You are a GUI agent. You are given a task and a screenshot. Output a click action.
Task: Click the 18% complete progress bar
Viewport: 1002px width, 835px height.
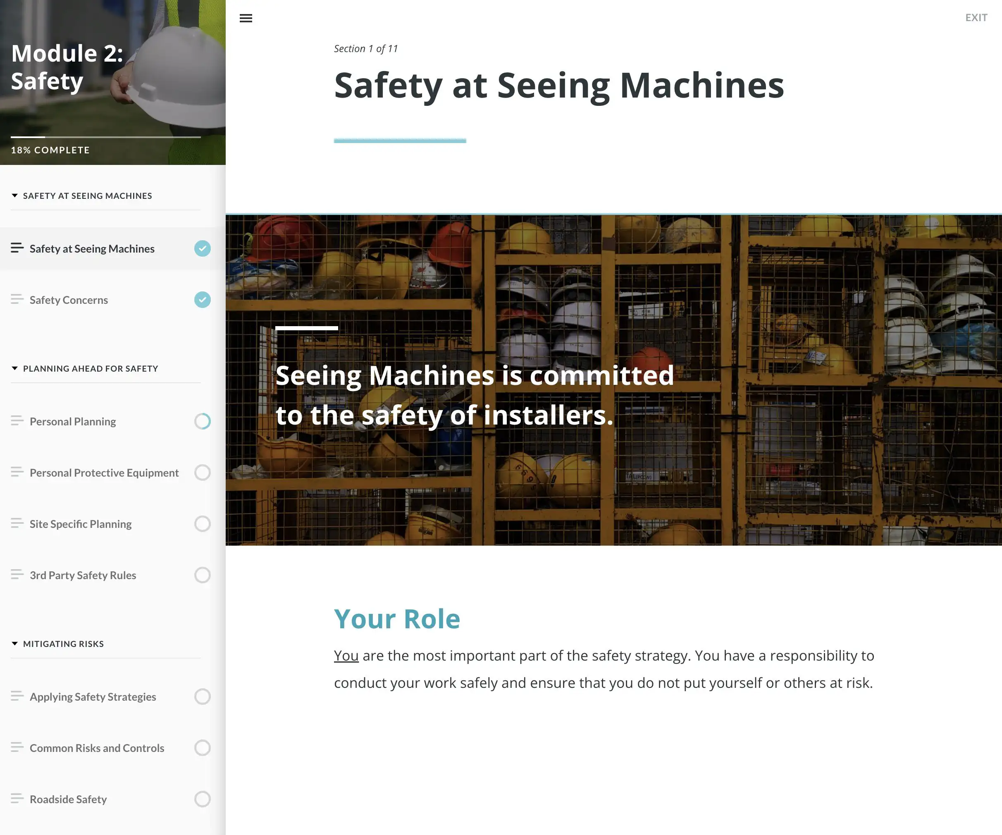point(106,137)
